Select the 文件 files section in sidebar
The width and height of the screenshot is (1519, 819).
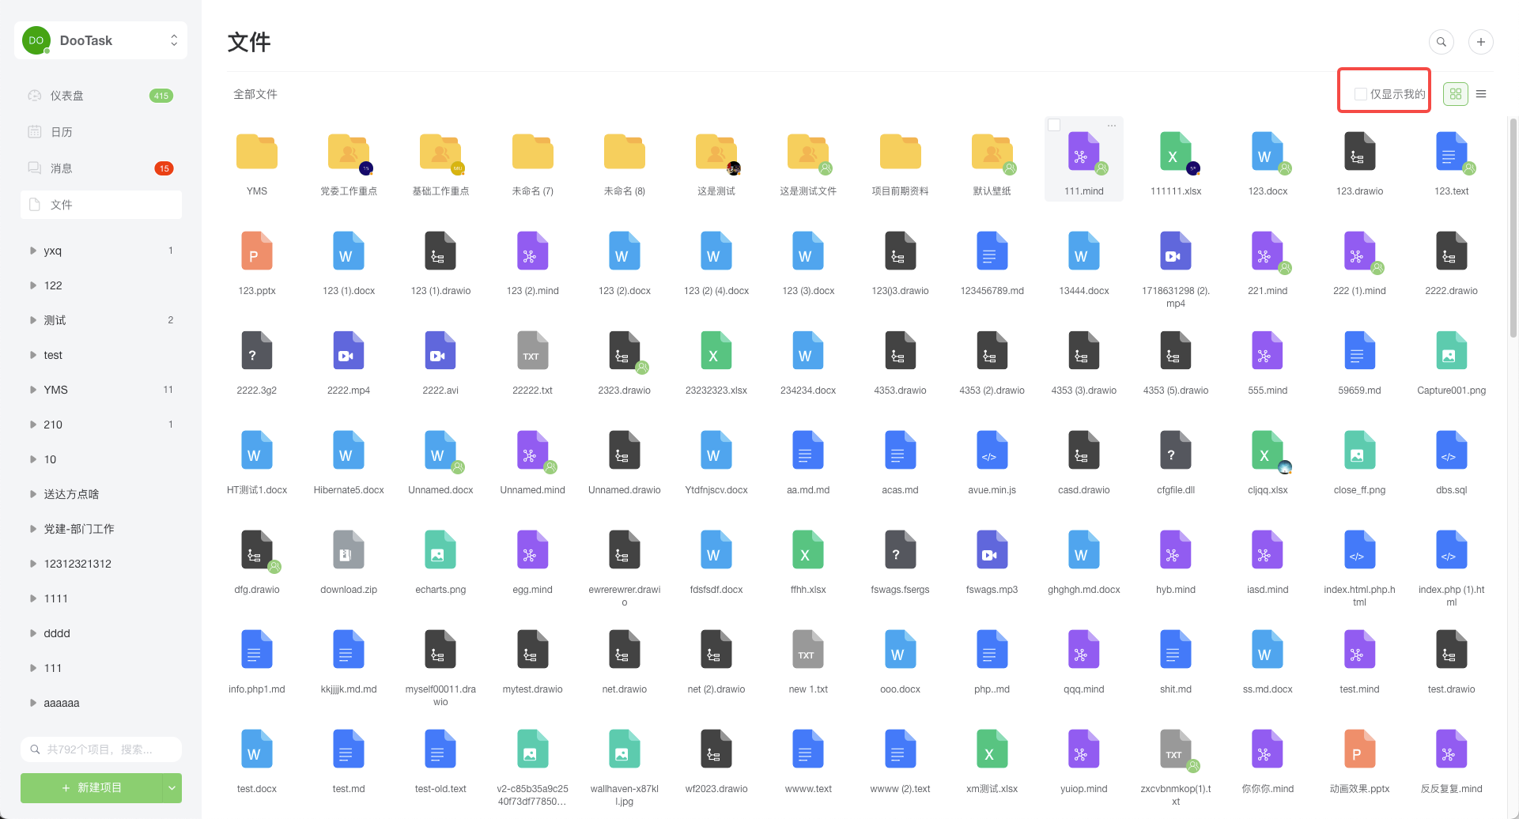pos(62,204)
